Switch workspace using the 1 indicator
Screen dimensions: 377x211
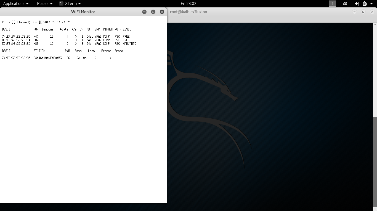coord(333,4)
